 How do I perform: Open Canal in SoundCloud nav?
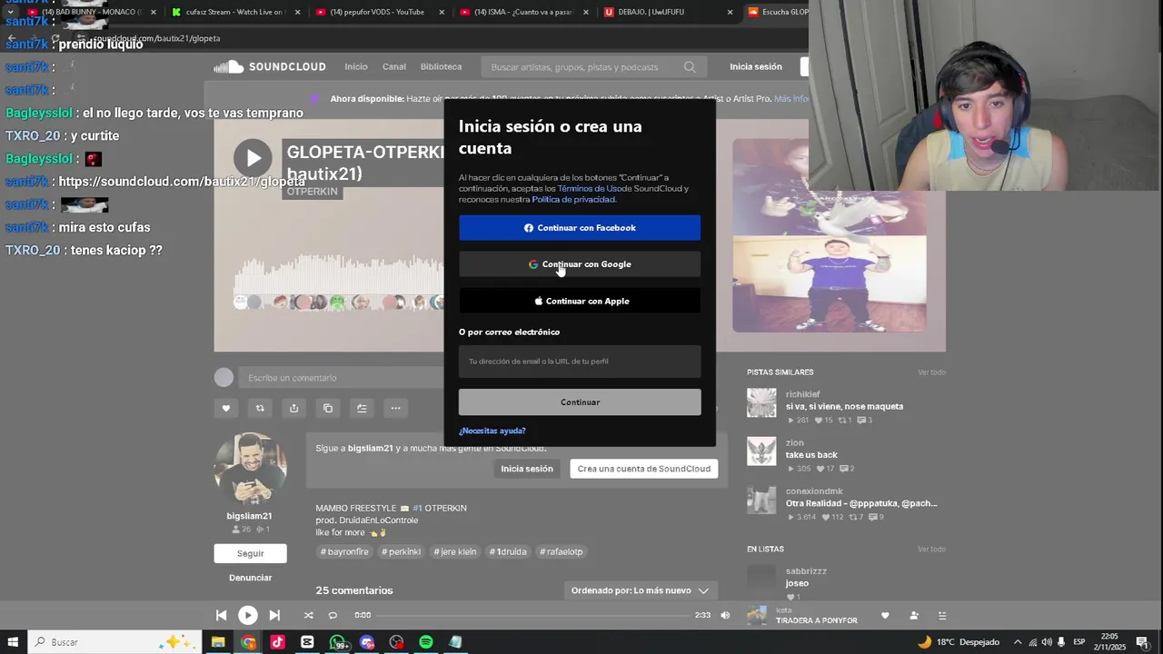click(394, 66)
